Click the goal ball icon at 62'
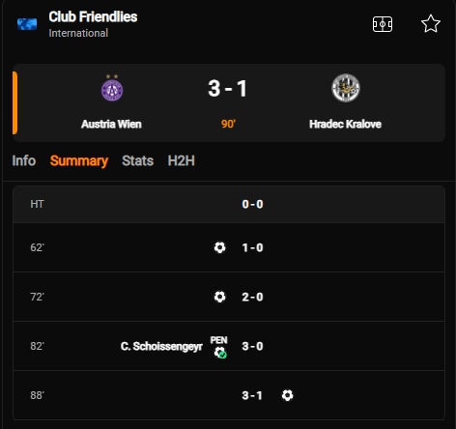Viewport: 456px width, 429px height. 219,247
